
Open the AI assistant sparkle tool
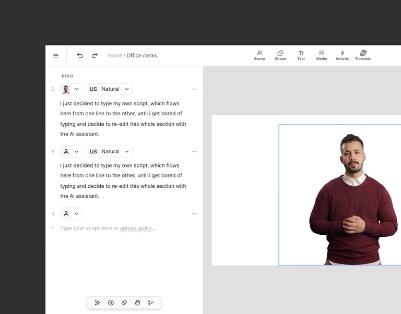pyautogui.click(x=98, y=303)
